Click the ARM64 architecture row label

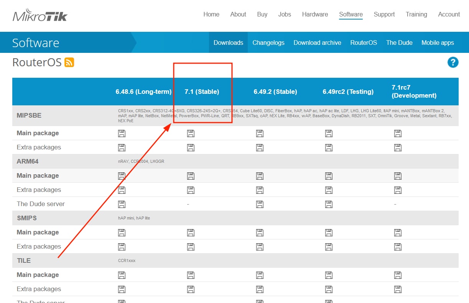click(28, 161)
